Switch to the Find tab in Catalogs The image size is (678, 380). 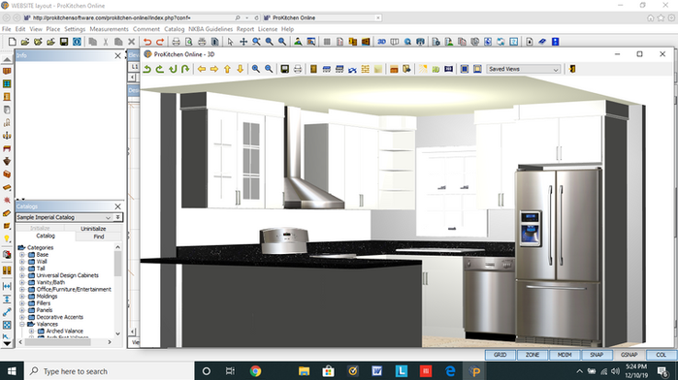click(99, 237)
